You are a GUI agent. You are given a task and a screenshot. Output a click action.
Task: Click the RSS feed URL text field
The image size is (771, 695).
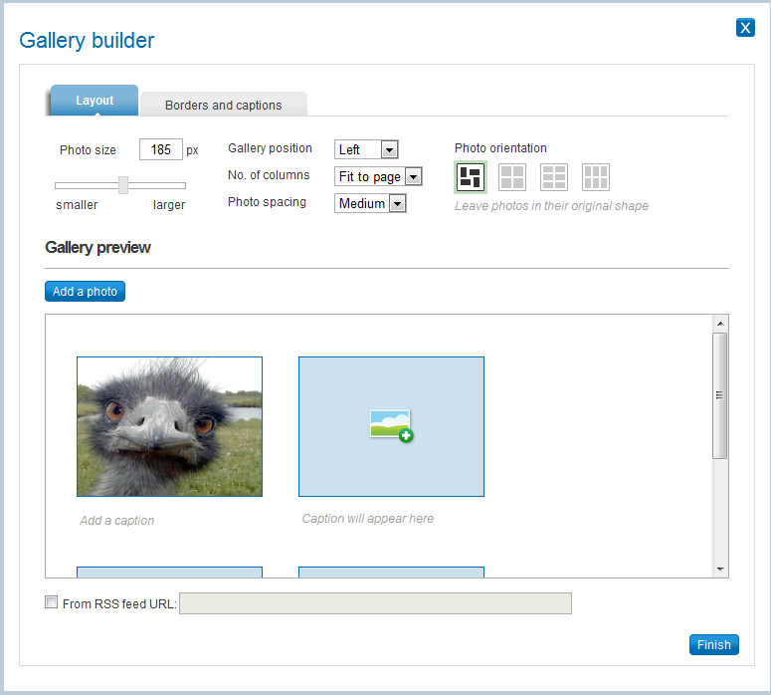pos(375,603)
